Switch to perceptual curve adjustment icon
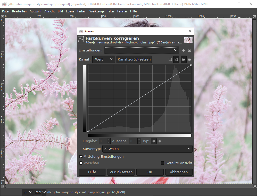Viewport: 257px width, 196px height. [x=176, y=59]
